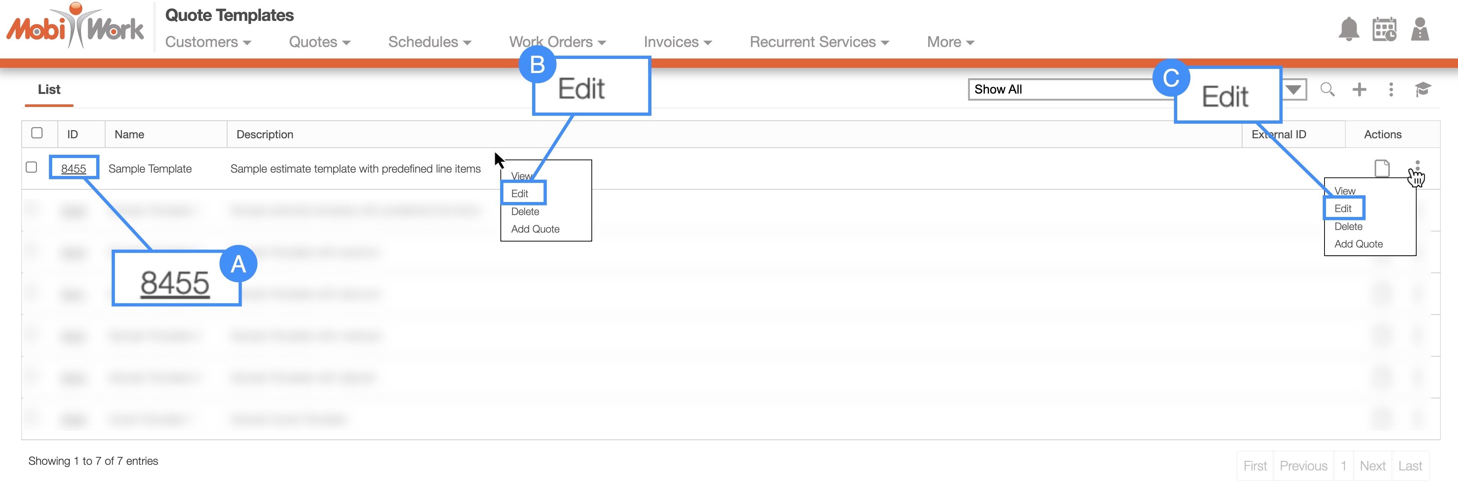Toggle the select-all header checkbox
This screenshot has height=489, width=1458.
click(37, 133)
